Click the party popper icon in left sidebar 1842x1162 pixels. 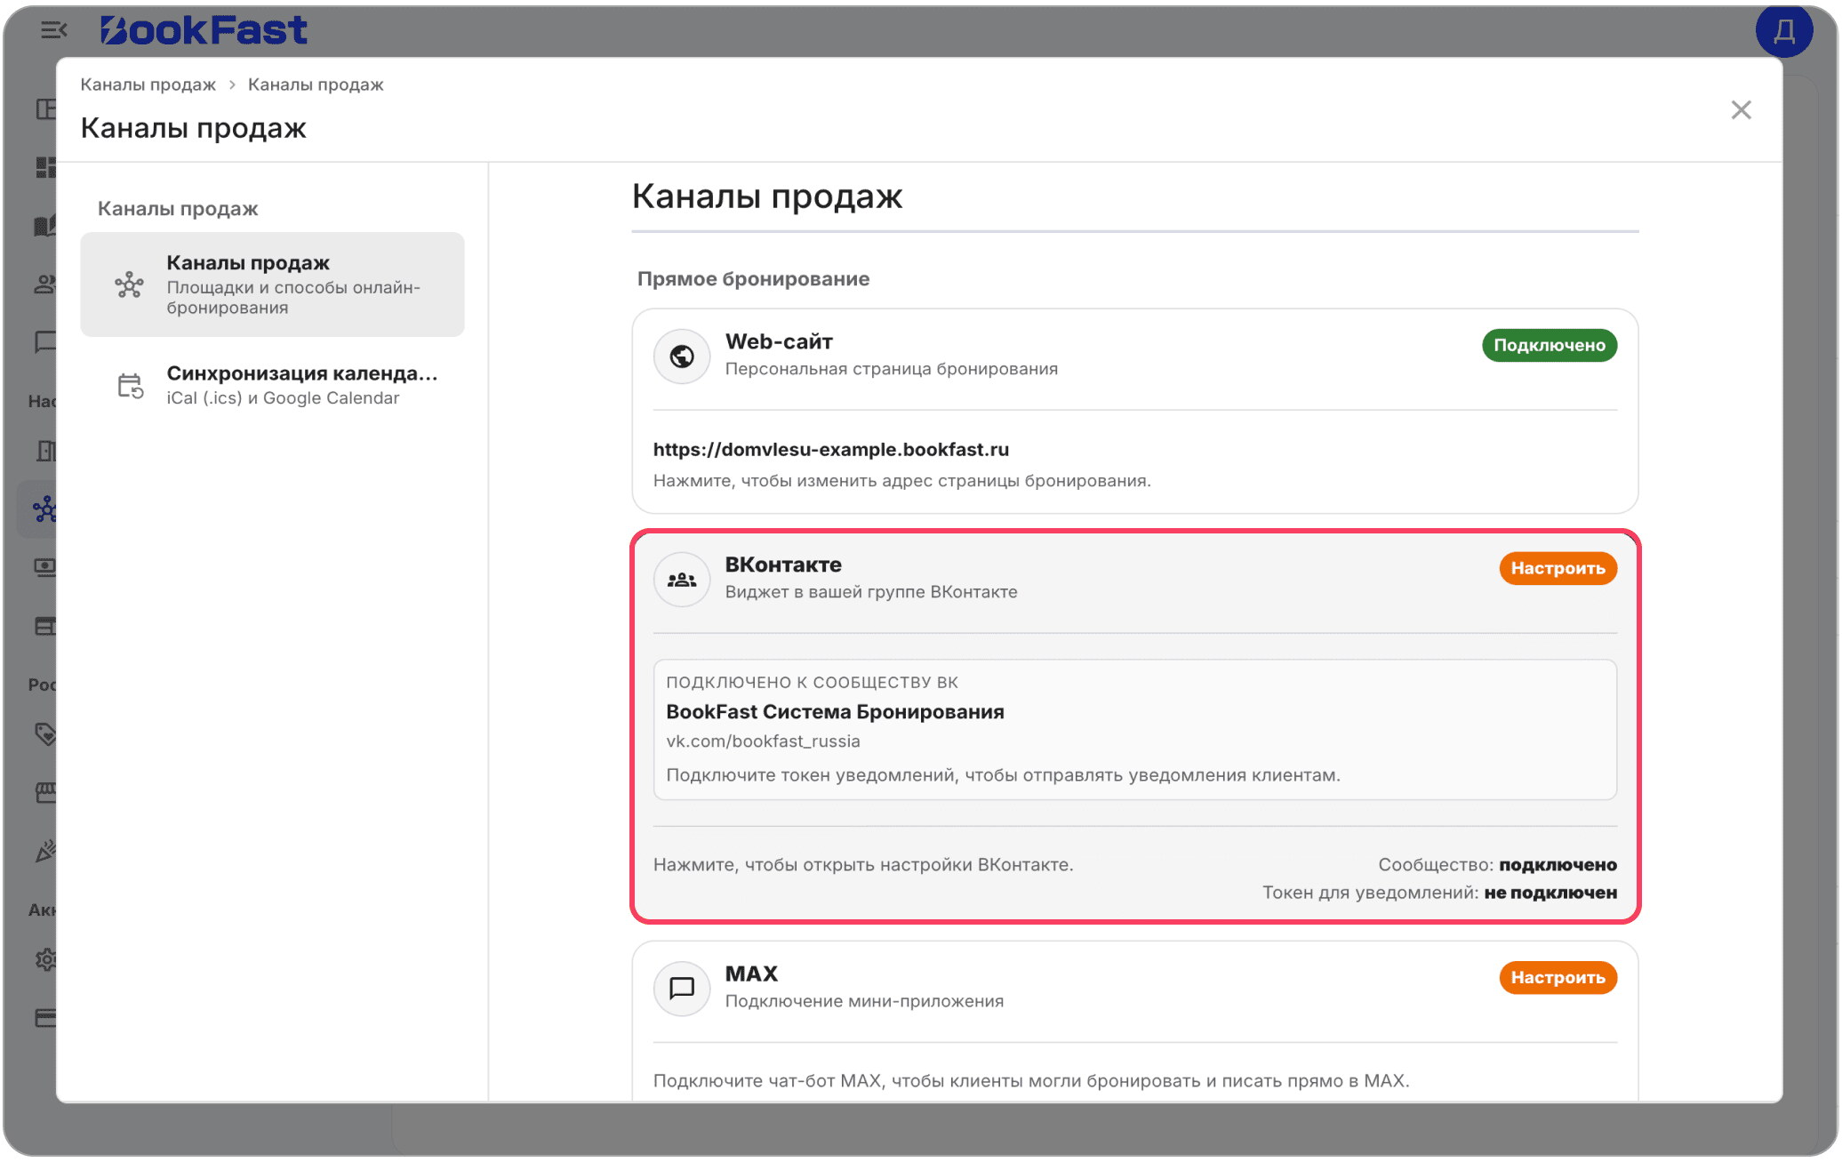(45, 852)
